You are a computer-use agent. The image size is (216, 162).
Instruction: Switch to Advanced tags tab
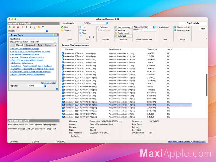point(30,45)
